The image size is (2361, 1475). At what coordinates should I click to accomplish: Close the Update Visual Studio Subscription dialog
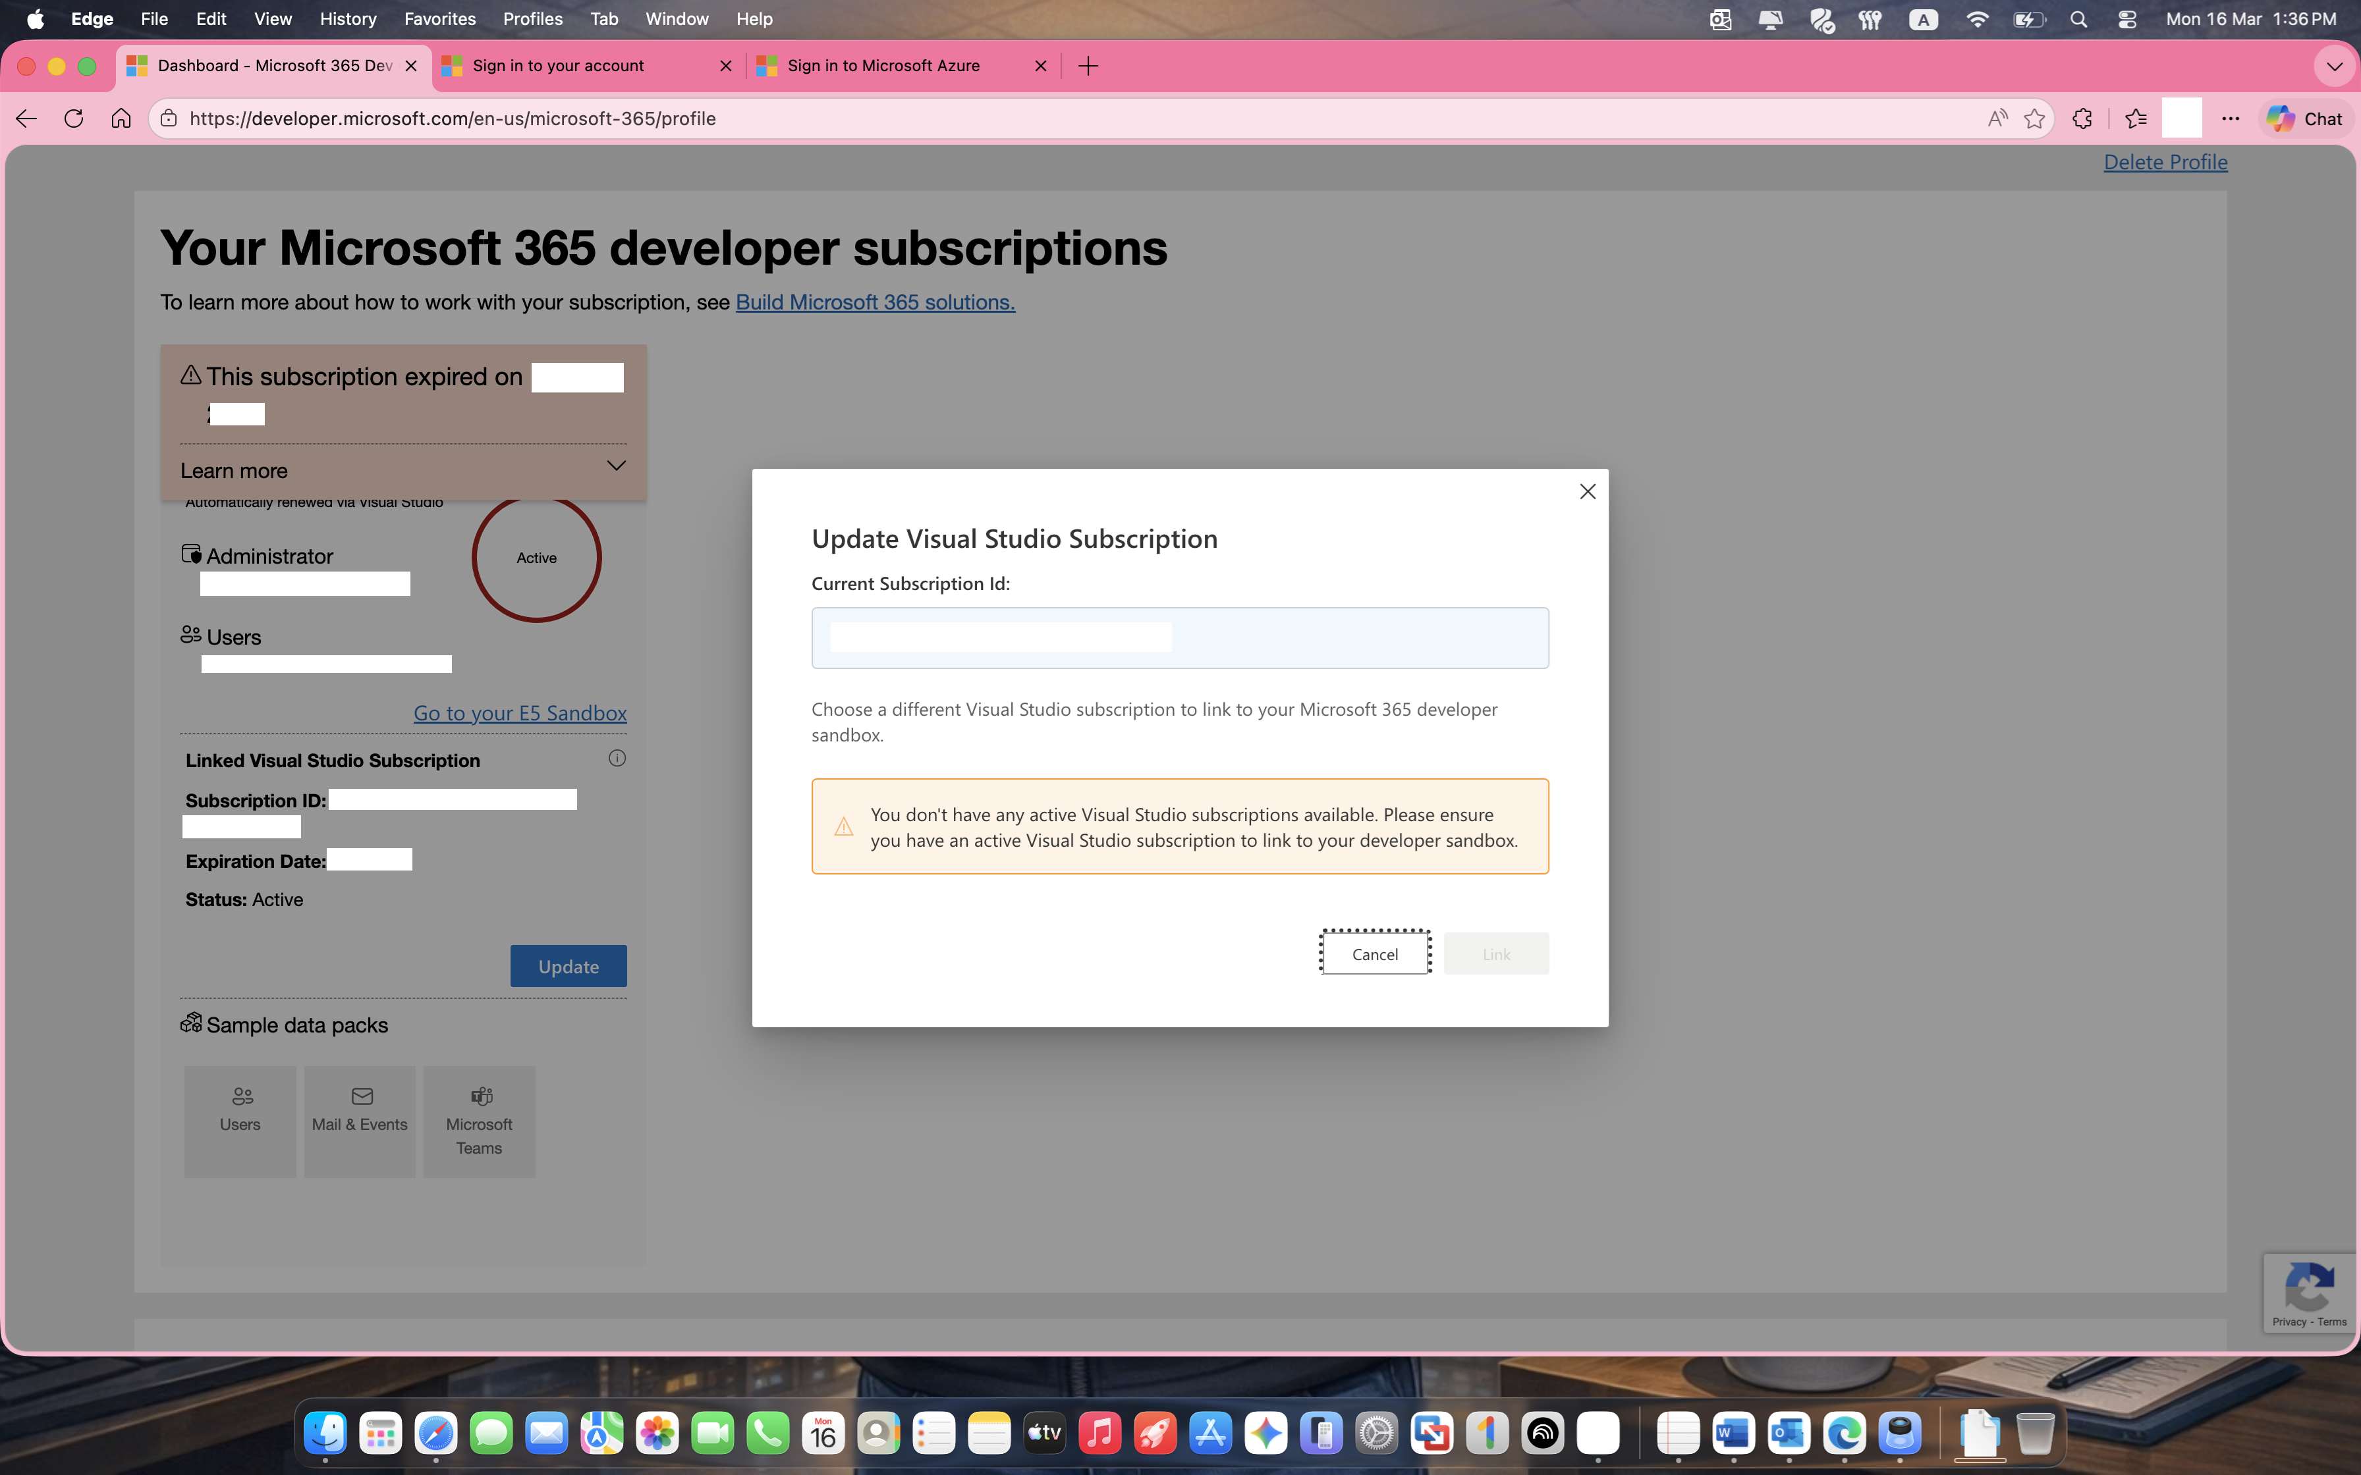[1588, 492]
